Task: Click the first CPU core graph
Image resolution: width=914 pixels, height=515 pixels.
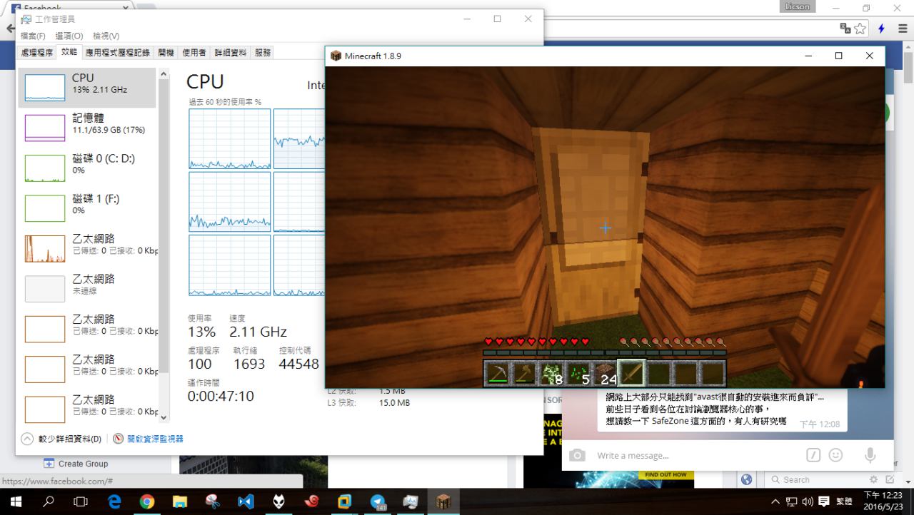Action: tap(230, 139)
